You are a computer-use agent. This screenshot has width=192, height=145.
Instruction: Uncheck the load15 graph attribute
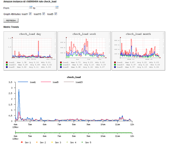(44, 14)
